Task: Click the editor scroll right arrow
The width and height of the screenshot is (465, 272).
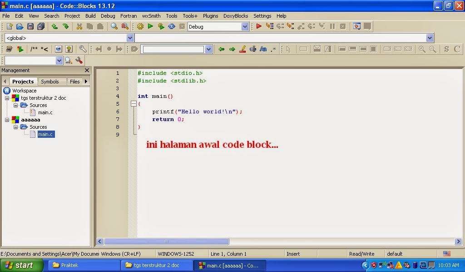Action: (x=458, y=242)
